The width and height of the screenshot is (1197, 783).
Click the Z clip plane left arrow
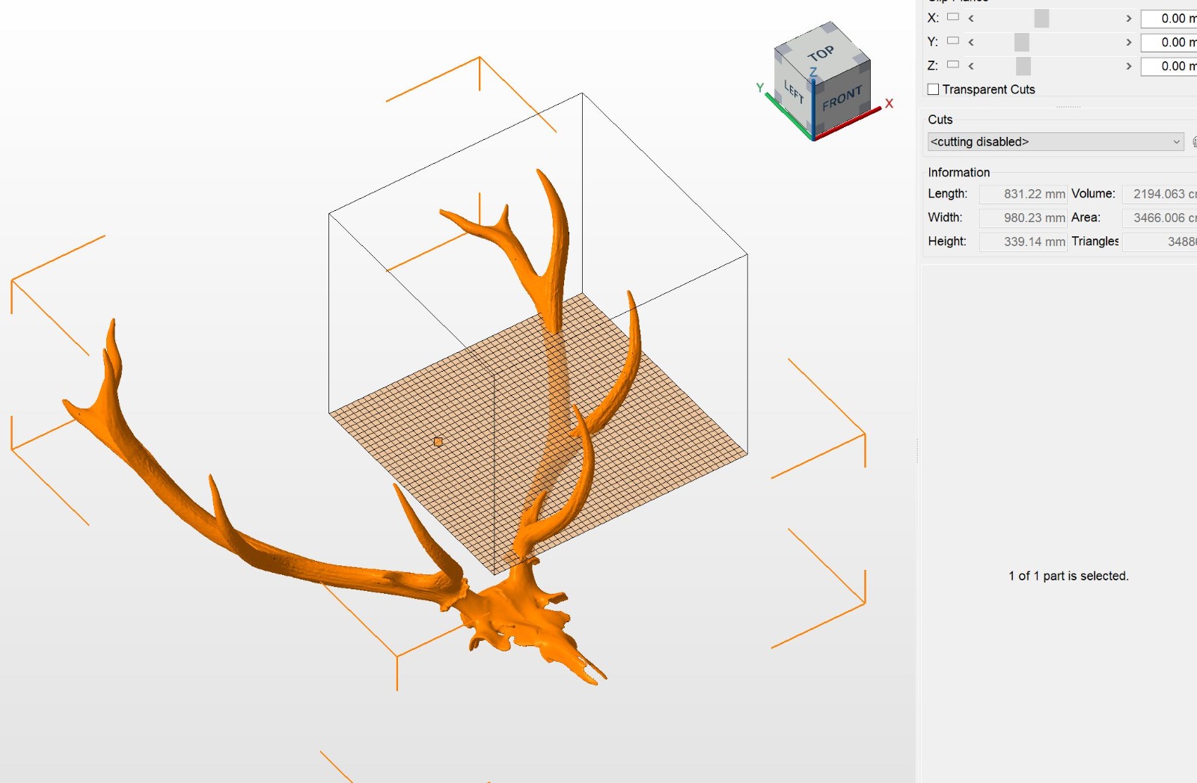coord(971,66)
